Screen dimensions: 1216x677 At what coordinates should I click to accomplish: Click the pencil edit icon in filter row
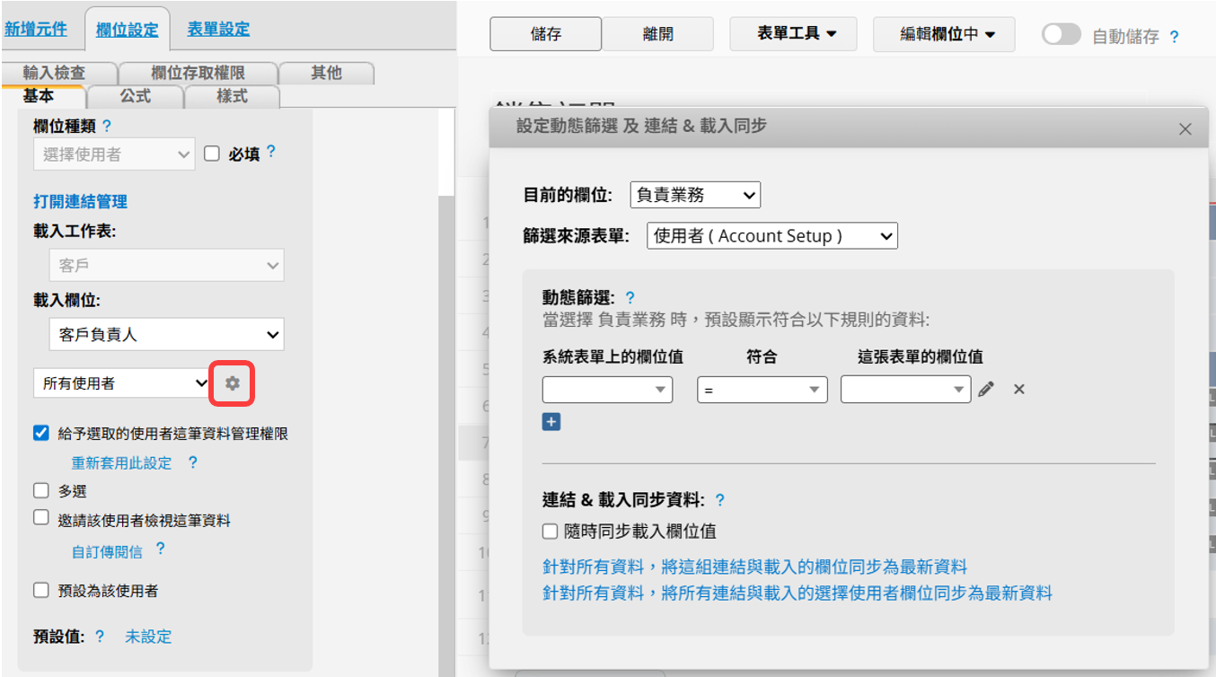point(986,389)
